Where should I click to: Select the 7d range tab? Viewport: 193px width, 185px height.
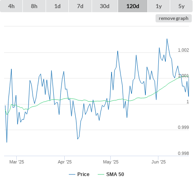(80, 6)
